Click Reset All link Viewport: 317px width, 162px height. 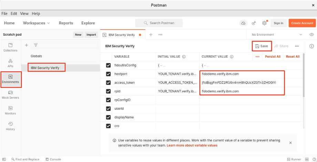click(x=293, y=57)
